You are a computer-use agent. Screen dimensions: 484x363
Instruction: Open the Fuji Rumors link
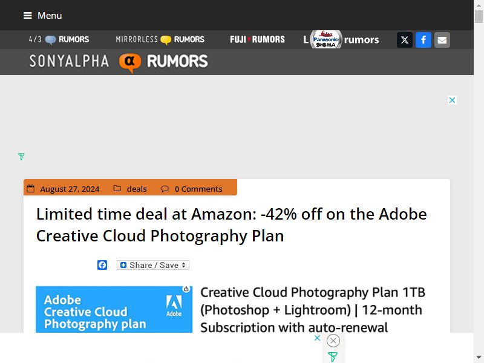[258, 39]
